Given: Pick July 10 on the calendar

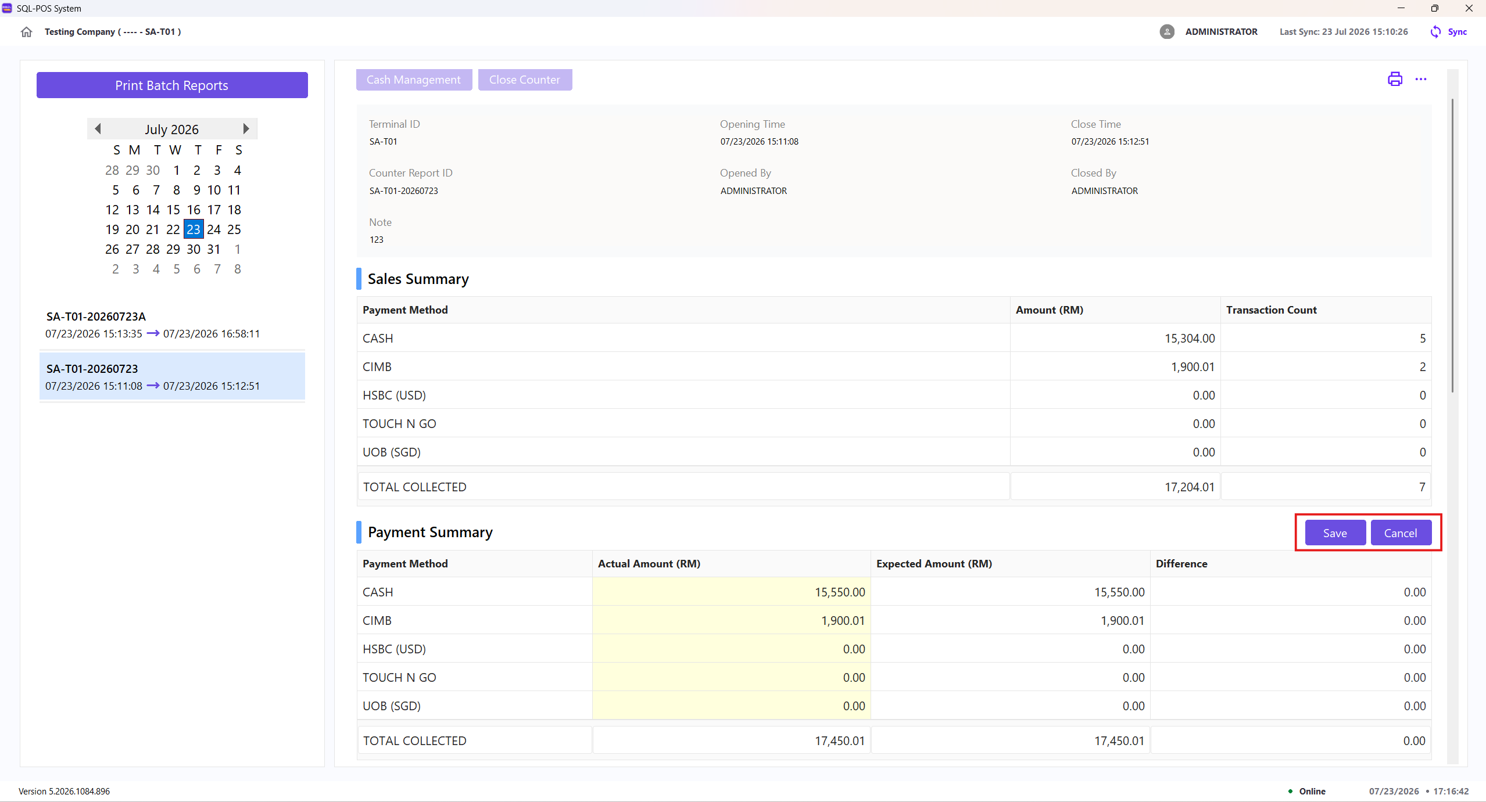Looking at the screenshot, I should [214, 190].
